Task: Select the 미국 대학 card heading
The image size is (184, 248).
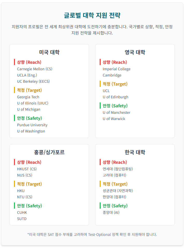Action: [49, 52]
